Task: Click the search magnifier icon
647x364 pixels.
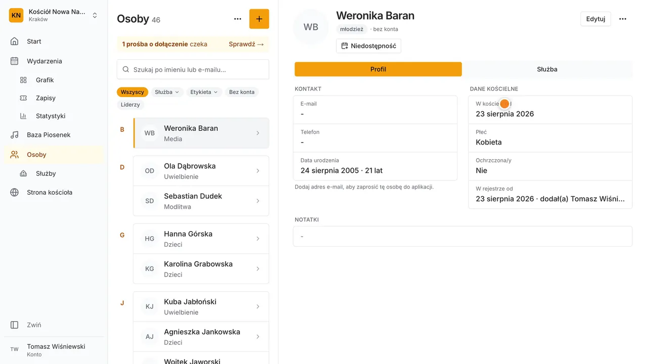Action: tap(126, 70)
